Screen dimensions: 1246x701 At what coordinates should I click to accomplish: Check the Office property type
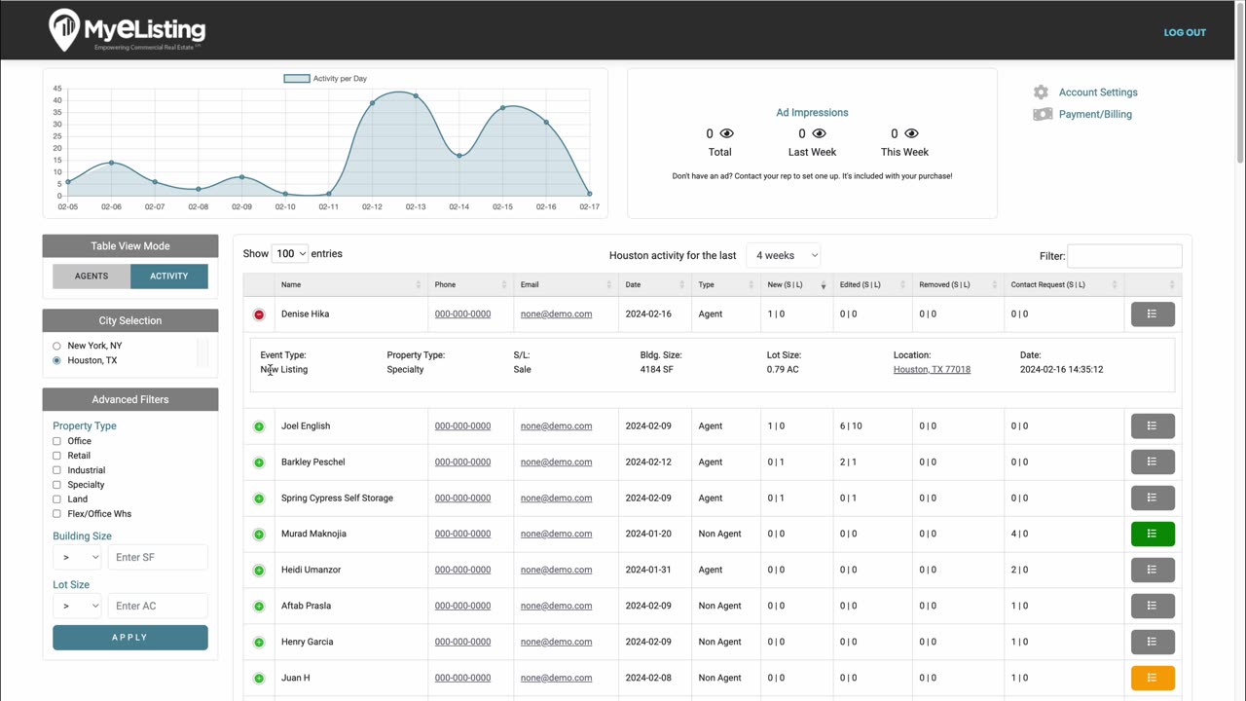[x=56, y=441]
